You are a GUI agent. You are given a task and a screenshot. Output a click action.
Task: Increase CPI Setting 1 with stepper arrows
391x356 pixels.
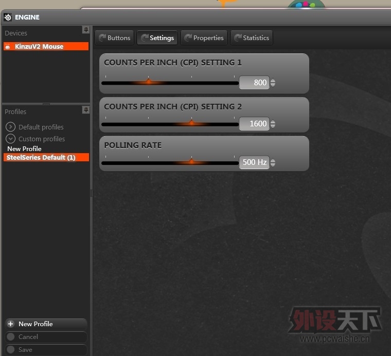click(x=273, y=81)
